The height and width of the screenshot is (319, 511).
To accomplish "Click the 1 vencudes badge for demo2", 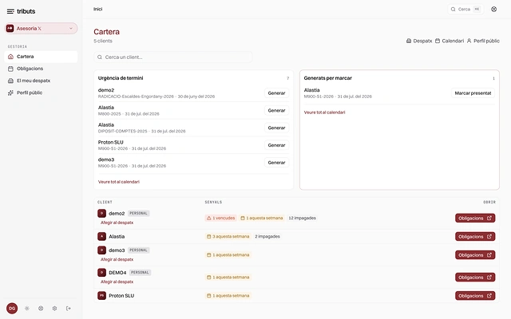I will [x=220, y=218].
